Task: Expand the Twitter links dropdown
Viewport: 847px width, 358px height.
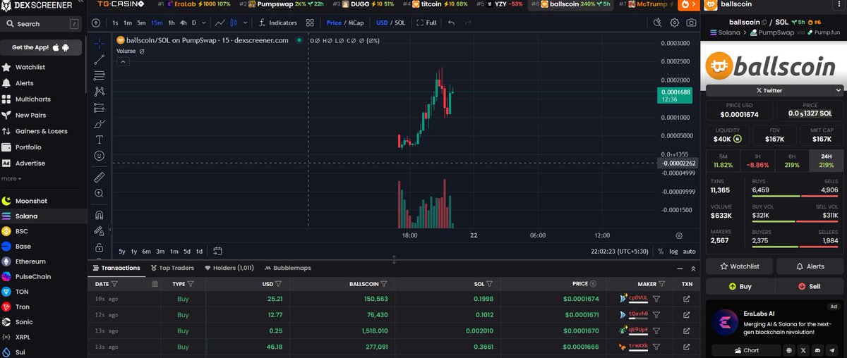Action: 838,90
